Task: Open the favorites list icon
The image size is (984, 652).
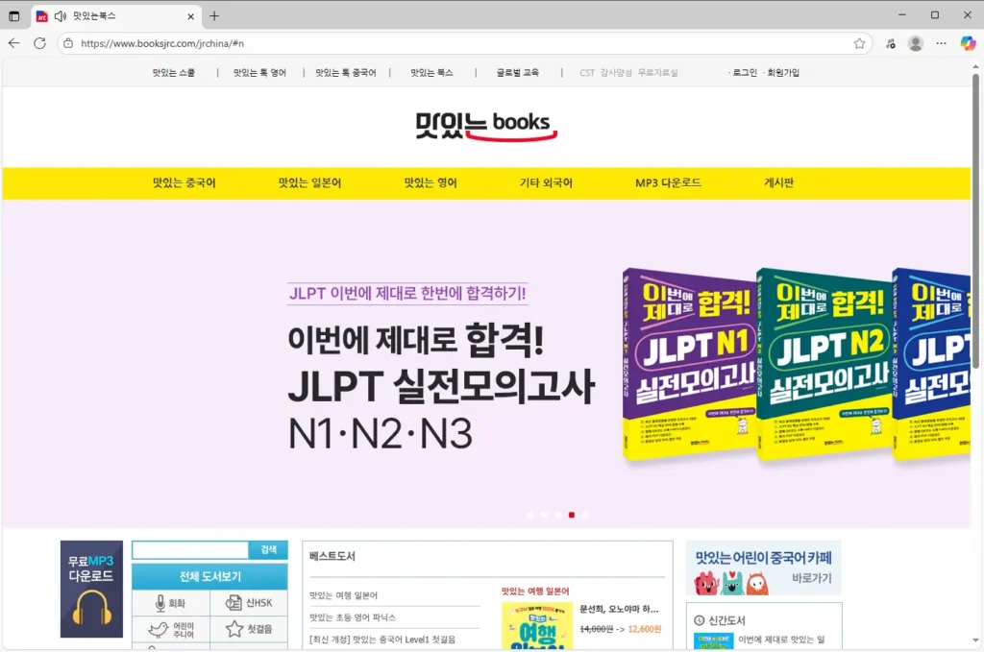Action: tap(891, 43)
